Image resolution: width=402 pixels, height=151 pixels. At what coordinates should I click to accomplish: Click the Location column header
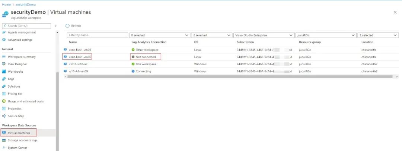(x=367, y=42)
